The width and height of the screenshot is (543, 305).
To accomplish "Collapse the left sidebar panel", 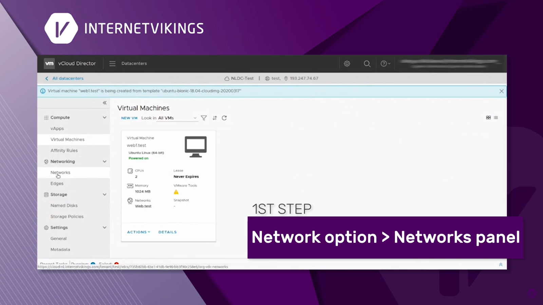I will click(x=105, y=103).
